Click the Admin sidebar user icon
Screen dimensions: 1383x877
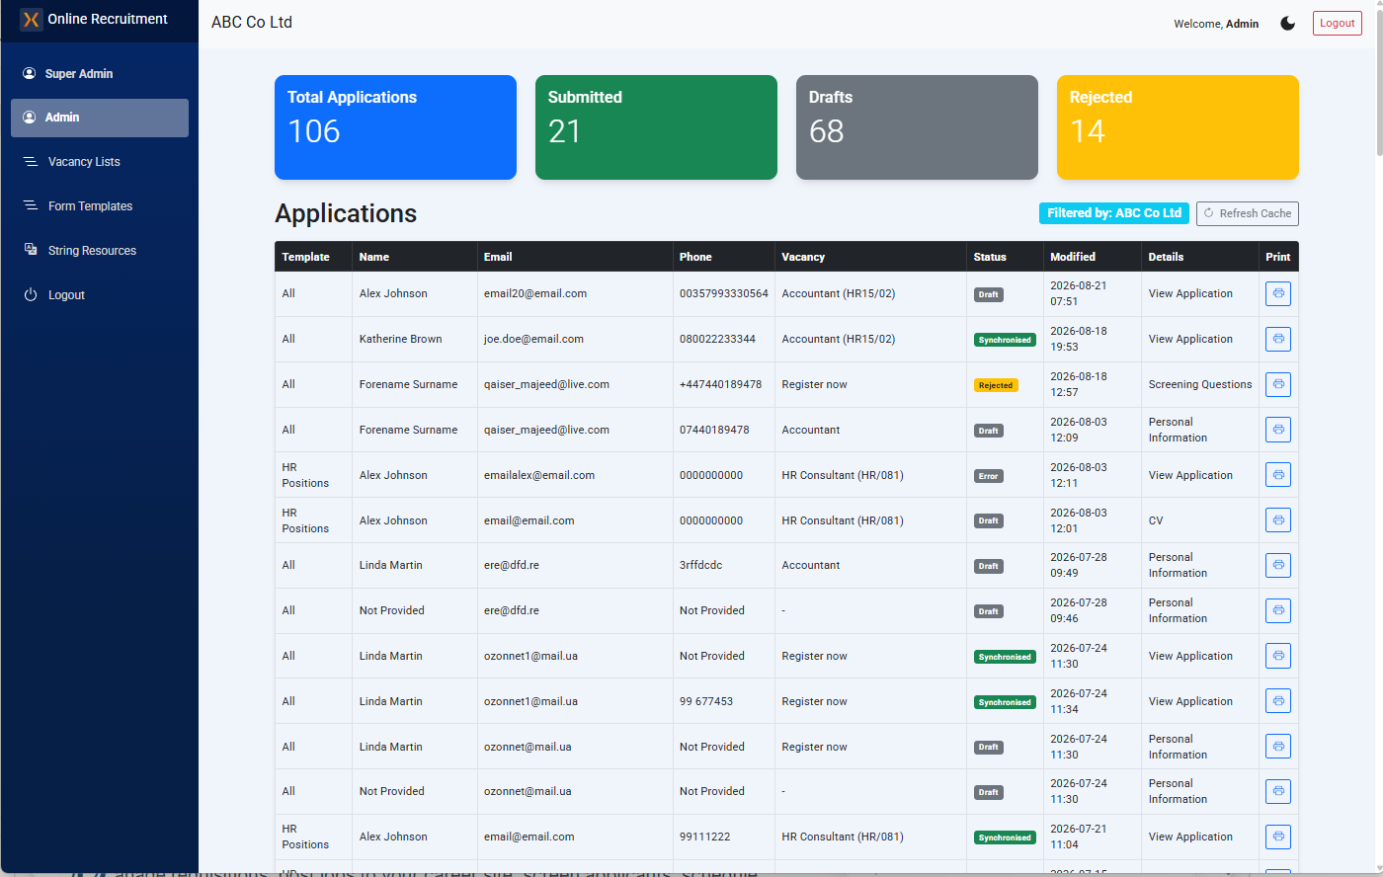pos(30,117)
